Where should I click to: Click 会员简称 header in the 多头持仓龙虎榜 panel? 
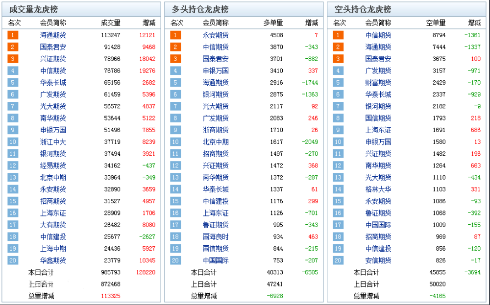click(x=216, y=23)
